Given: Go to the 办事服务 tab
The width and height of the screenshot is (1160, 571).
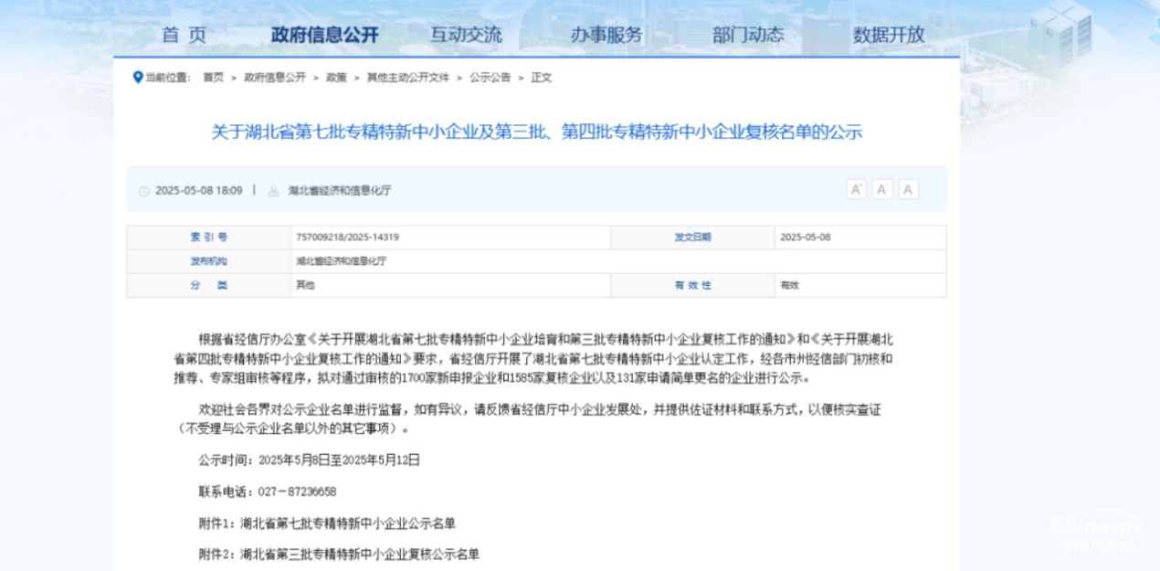Looking at the screenshot, I should pyautogui.click(x=606, y=36).
